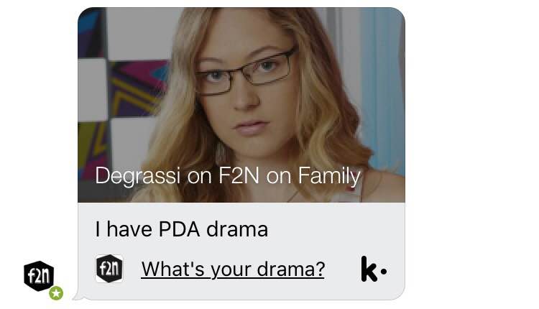This screenshot has height=309, width=539.
Task: Click the gray card footer area
Action: point(241,251)
